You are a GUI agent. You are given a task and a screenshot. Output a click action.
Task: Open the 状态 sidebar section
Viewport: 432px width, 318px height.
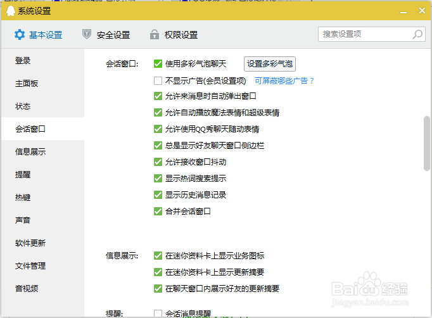[x=42, y=106]
